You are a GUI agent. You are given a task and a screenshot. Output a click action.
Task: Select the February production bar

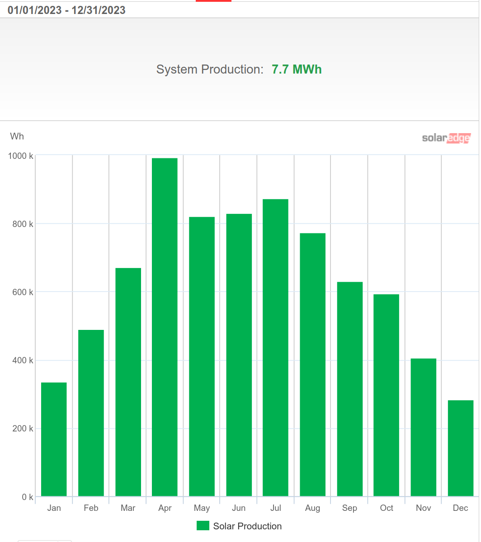[x=91, y=413]
